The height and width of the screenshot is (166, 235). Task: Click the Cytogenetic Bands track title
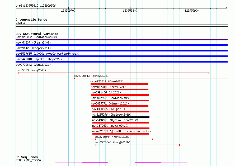(31, 20)
